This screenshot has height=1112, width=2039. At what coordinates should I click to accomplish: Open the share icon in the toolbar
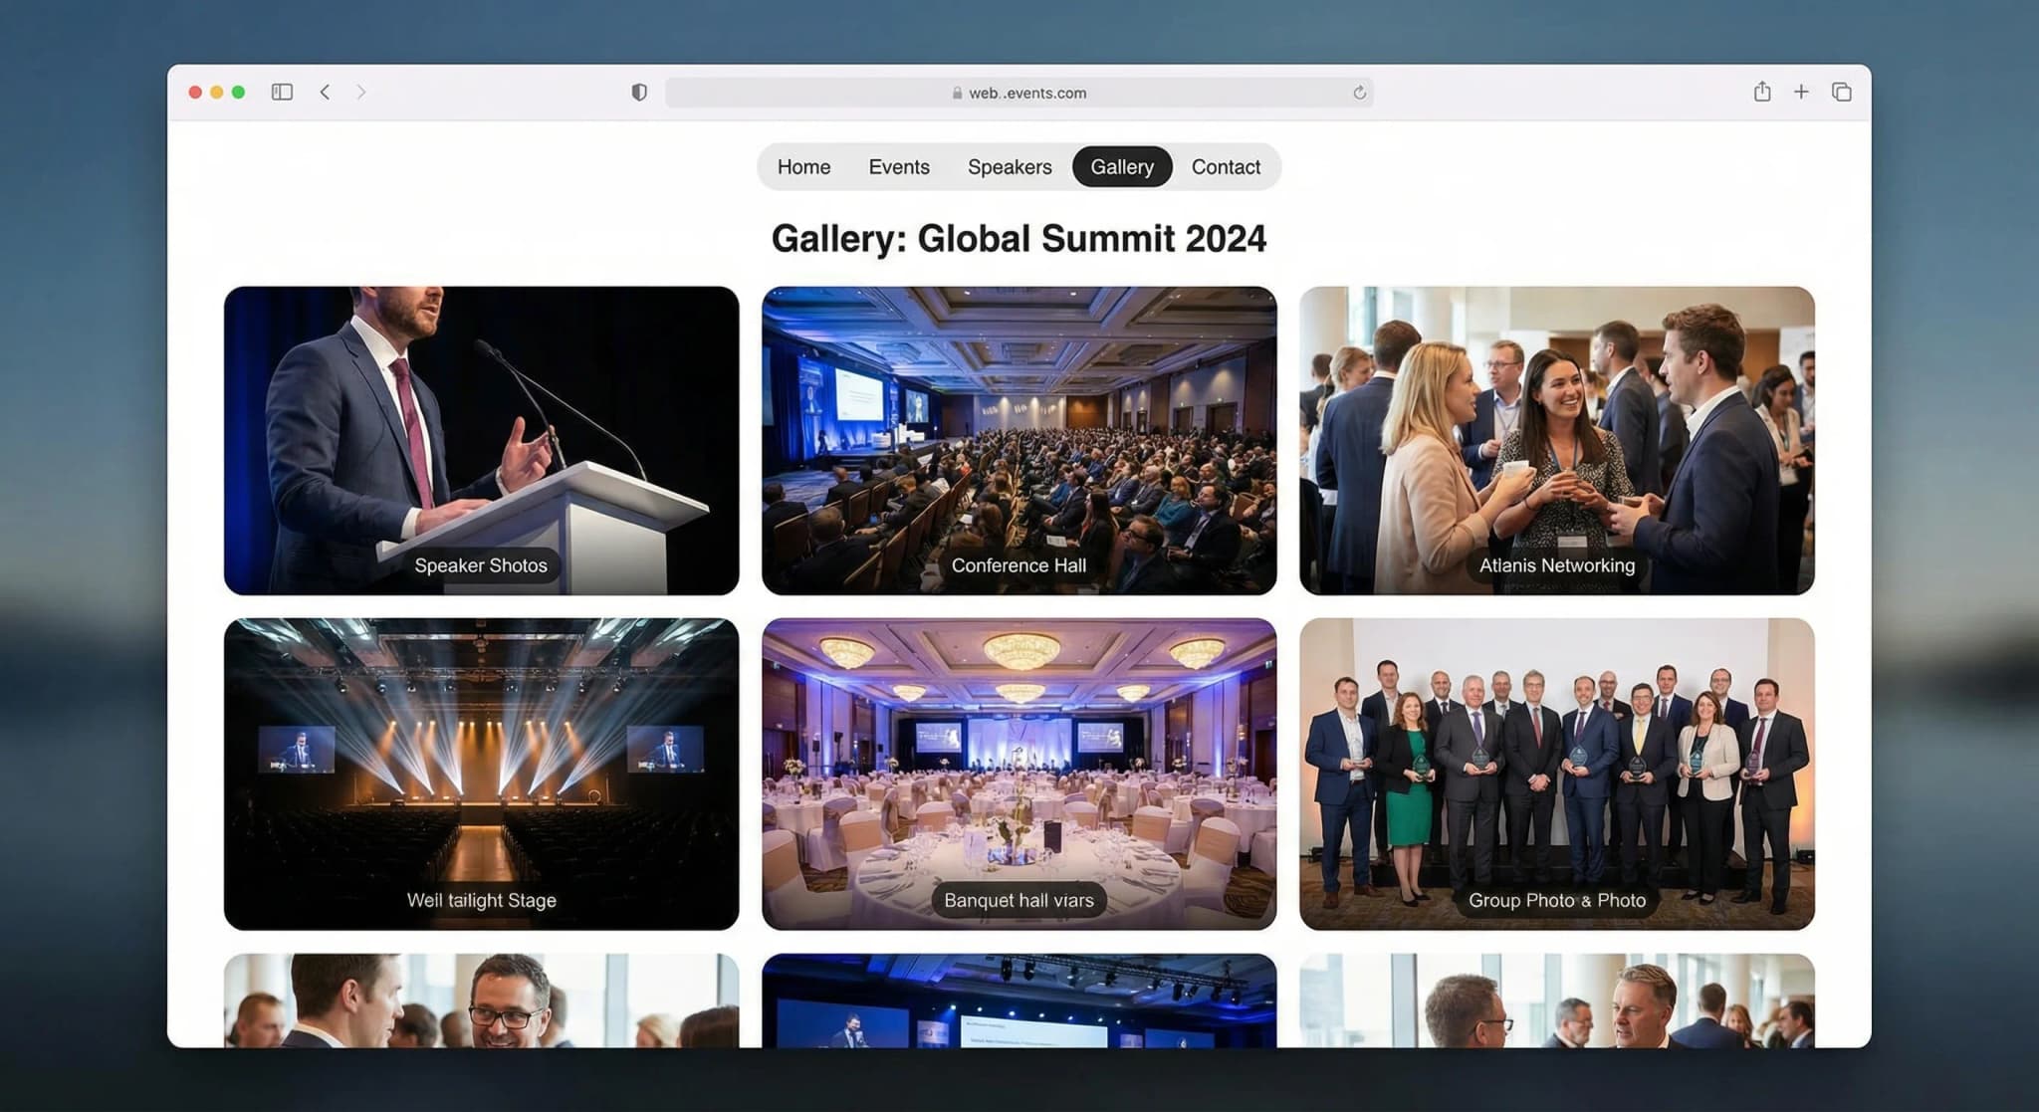click(1763, 92)
